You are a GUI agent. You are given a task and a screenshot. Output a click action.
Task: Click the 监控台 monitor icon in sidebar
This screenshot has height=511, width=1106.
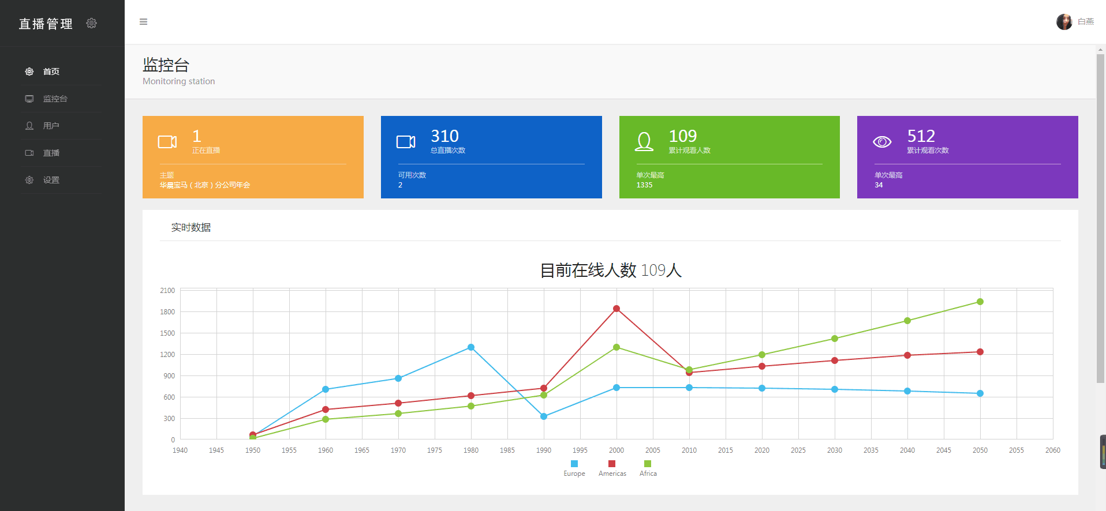coord(29,99)
